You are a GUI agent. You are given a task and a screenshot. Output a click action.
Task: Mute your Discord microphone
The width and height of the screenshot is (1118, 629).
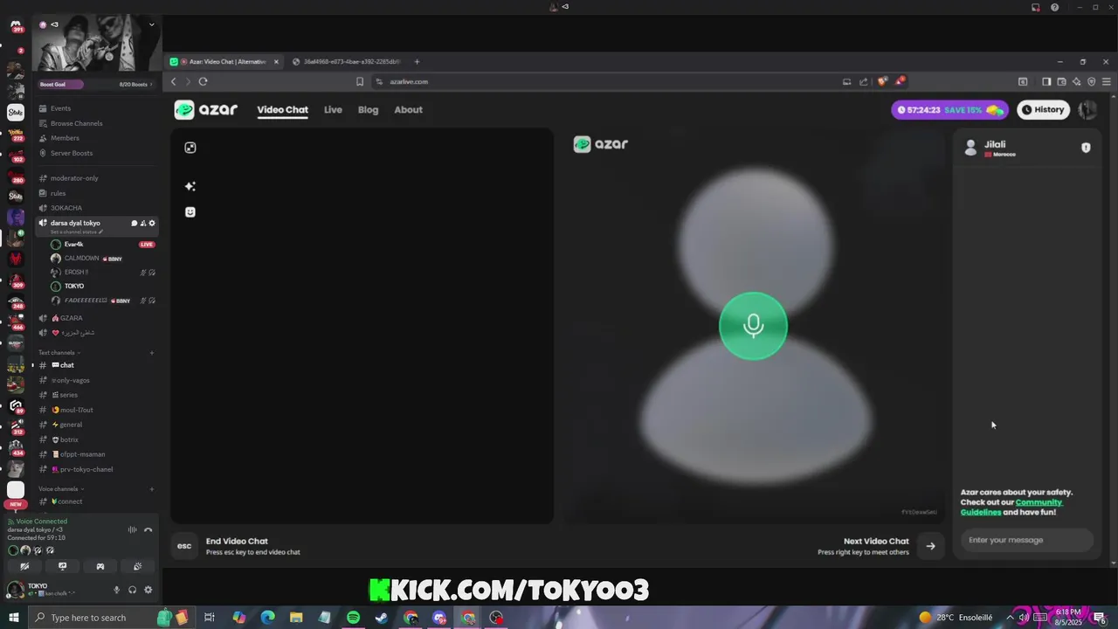pos(116,590)
